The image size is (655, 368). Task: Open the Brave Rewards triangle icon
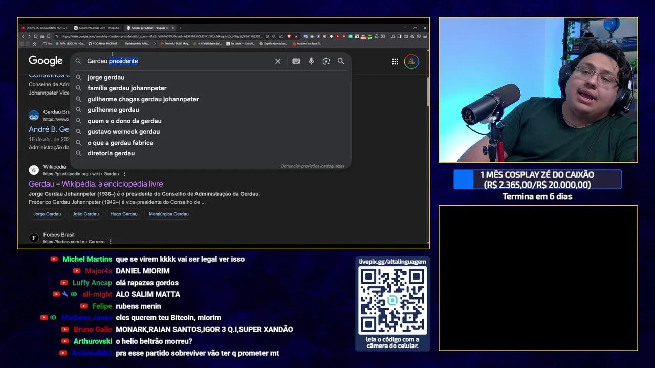[x=296, y=36]
